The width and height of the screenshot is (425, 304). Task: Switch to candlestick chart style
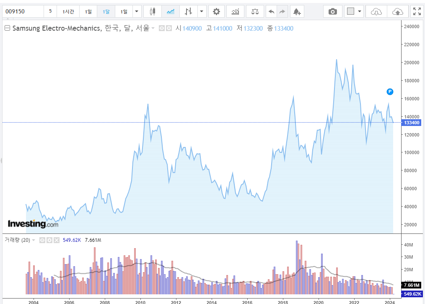click(153, 11)
